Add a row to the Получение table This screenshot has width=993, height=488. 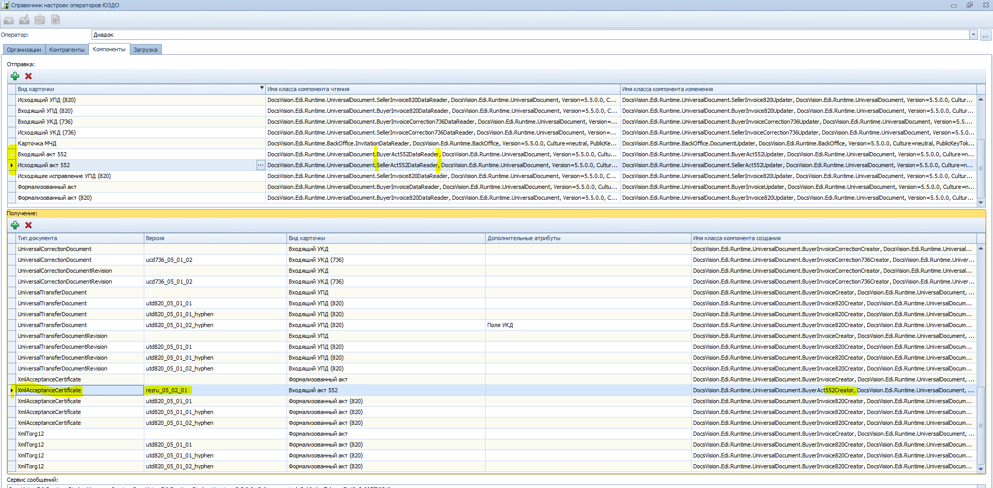[15, 225]
